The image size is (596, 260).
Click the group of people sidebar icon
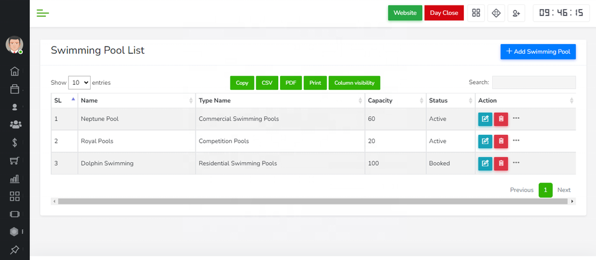tap(15, 124)
